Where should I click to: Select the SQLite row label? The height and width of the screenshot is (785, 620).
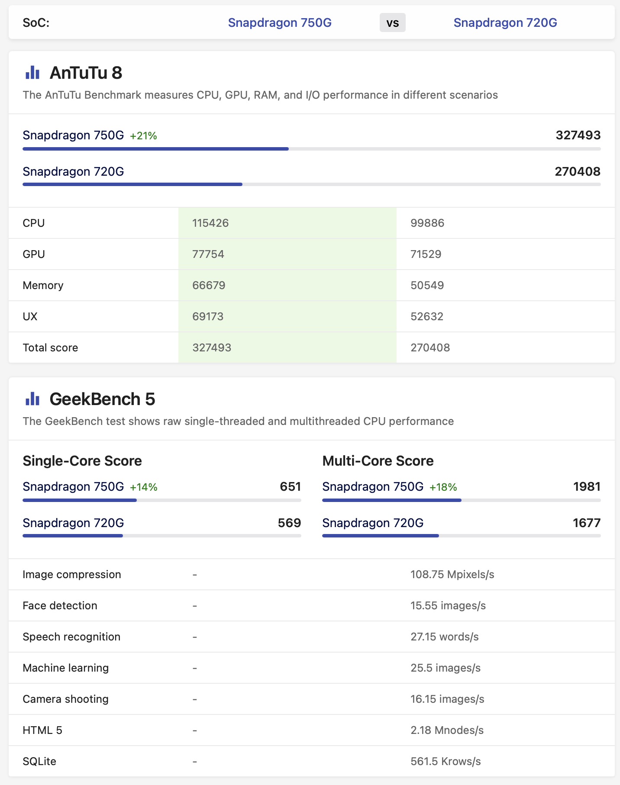(39, 762)
